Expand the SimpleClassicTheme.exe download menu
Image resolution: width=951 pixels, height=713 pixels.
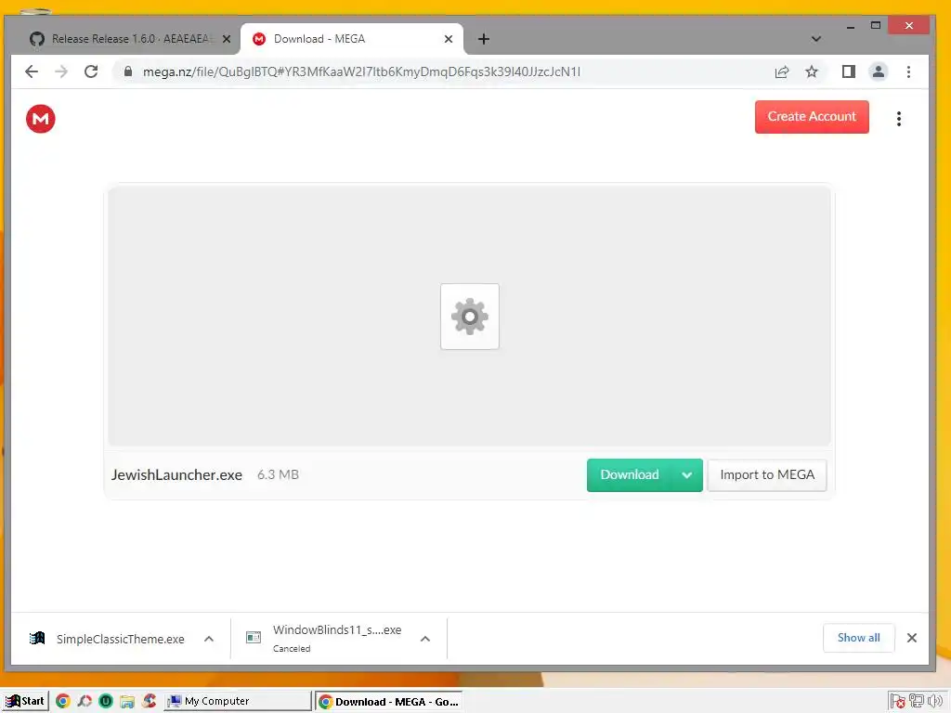(209, 639)
